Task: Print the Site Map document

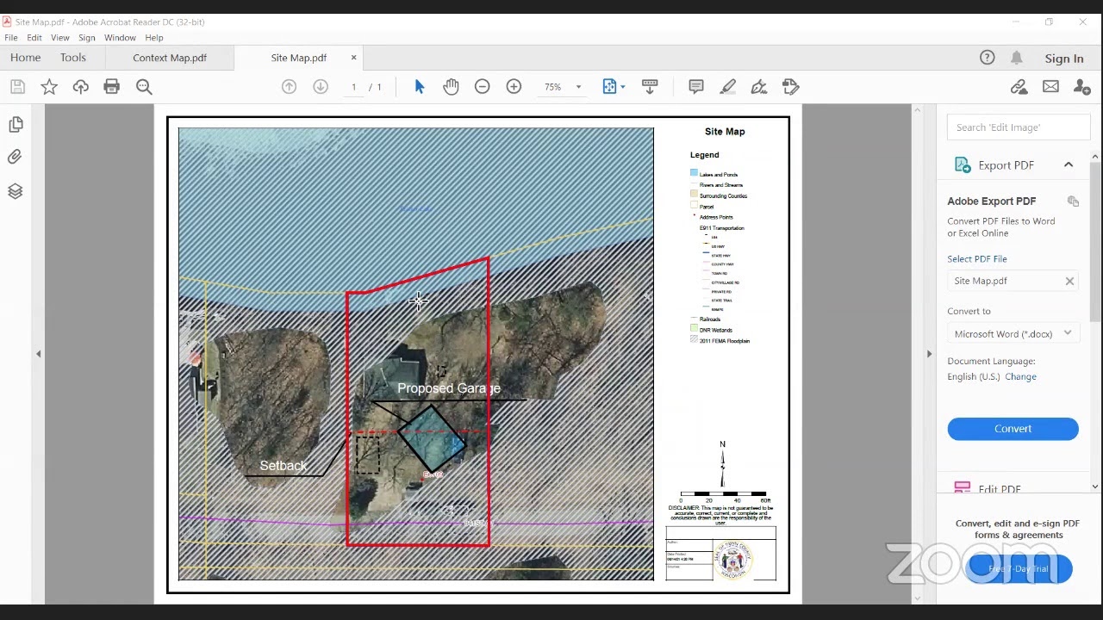Action: [x=111, y=86]
